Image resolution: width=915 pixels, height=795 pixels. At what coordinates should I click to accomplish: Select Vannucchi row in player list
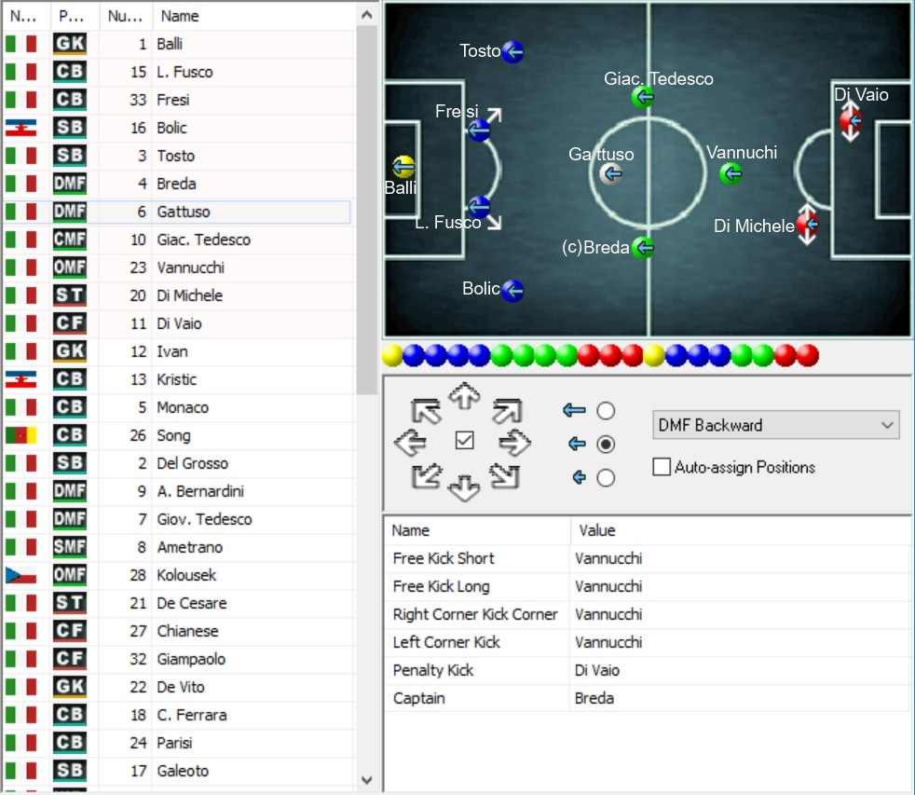[177, 267]
